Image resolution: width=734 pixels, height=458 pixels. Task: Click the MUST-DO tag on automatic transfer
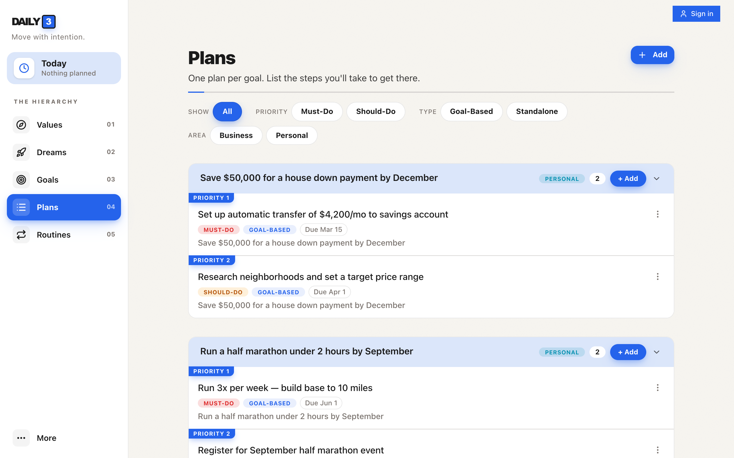219,230
